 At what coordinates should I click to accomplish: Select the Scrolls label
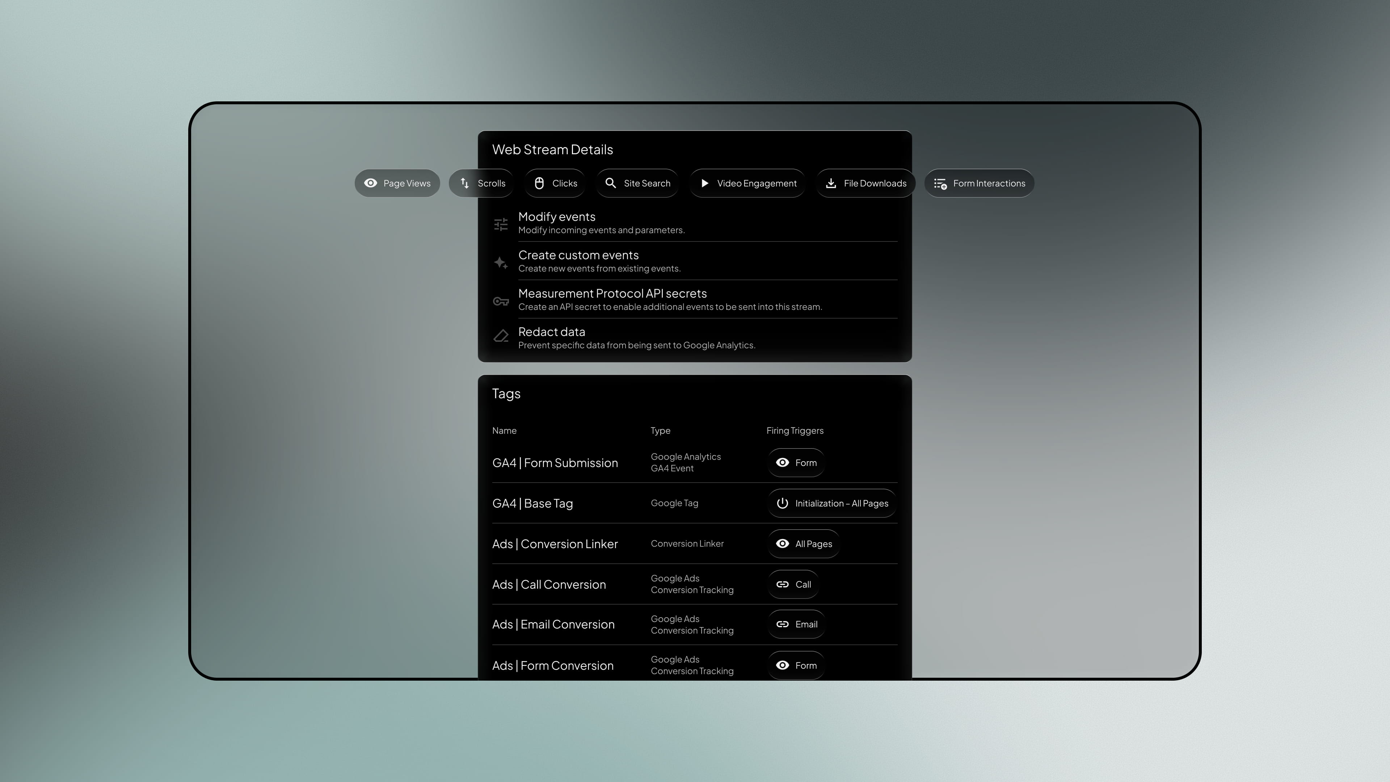coord(492,184)
